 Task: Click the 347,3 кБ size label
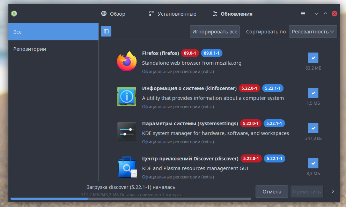(313, 138)
